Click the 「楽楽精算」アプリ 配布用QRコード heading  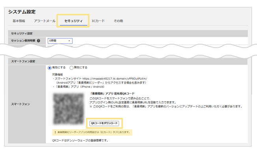[x=112, y=94]
